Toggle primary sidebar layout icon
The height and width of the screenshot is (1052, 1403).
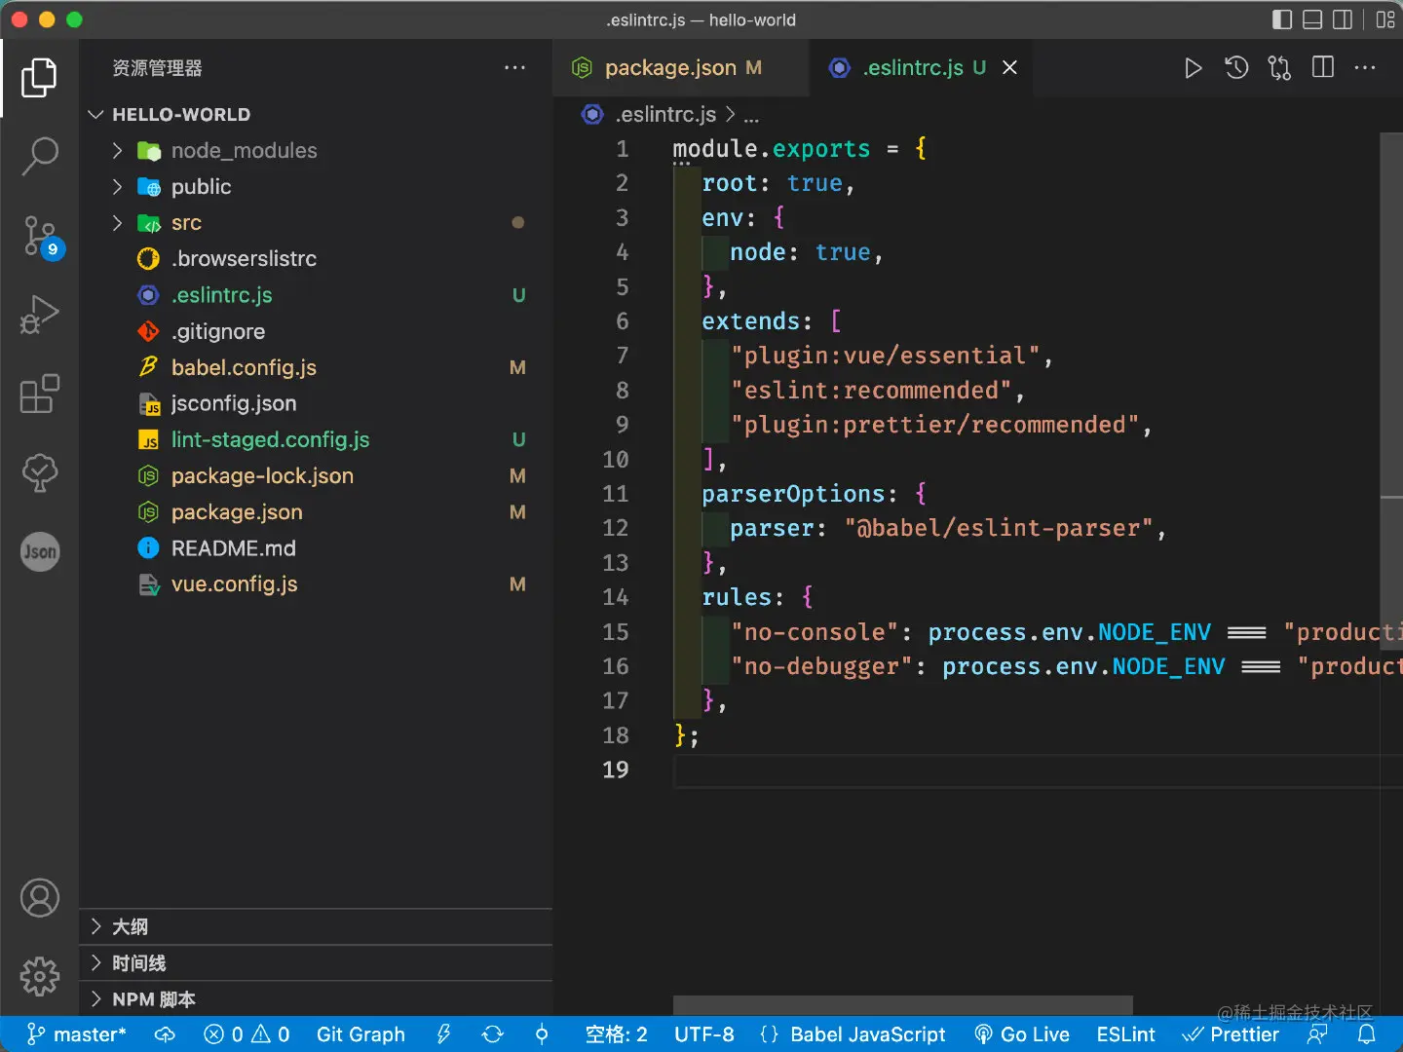pos(1282,19)
